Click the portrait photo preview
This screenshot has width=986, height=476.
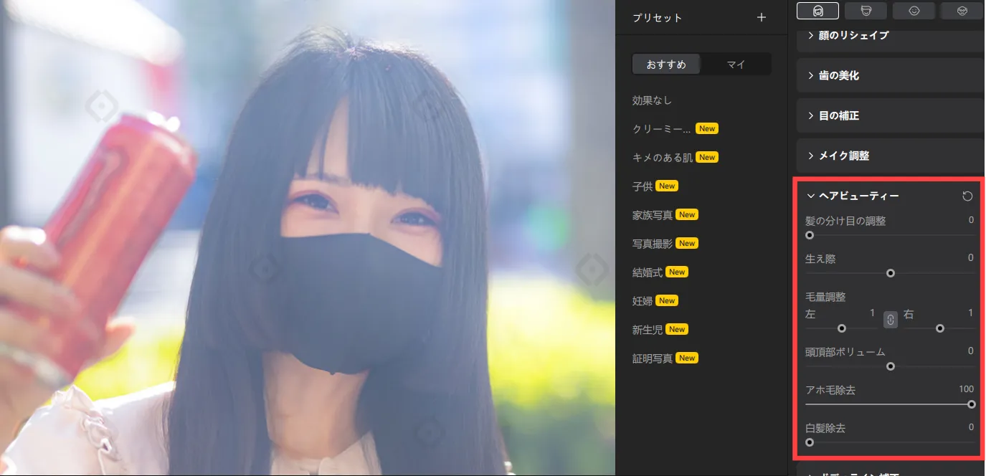coord(308,238)
